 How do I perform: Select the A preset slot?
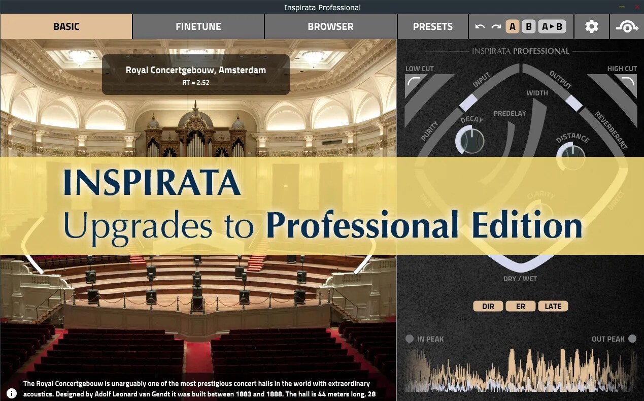click(x=513, y=26)
